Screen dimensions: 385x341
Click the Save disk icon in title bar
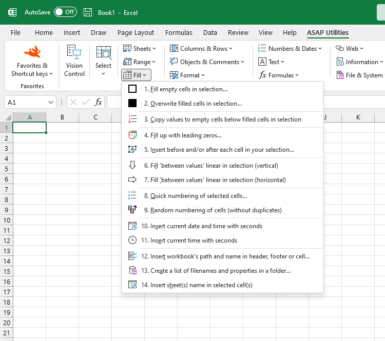click(88, 12)
